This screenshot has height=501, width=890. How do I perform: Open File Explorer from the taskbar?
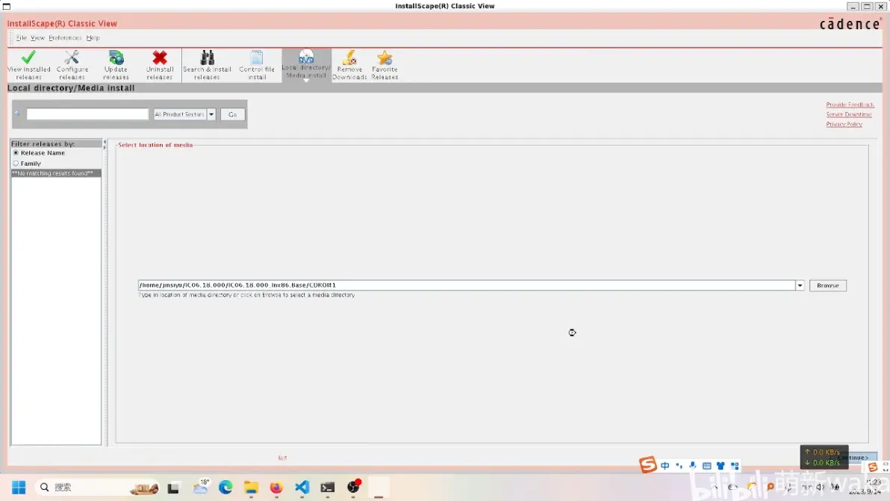tap(251, 488)
